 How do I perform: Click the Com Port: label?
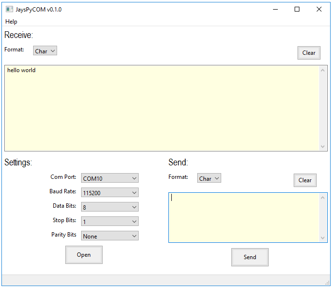coord(63,177)
